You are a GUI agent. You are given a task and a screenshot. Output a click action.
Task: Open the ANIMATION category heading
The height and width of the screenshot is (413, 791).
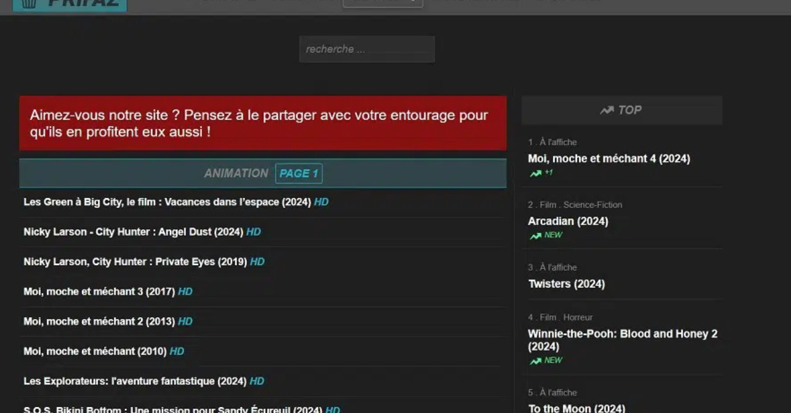236,174
